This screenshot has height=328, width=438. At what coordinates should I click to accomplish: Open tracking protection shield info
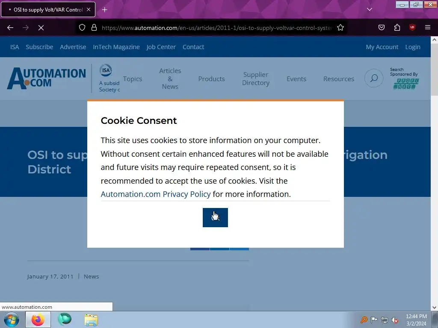[82, 28]
